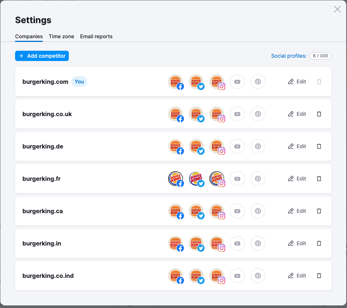
Task: Click Facebook profile icon for burgerking.fr
Action: pos(176,179)
